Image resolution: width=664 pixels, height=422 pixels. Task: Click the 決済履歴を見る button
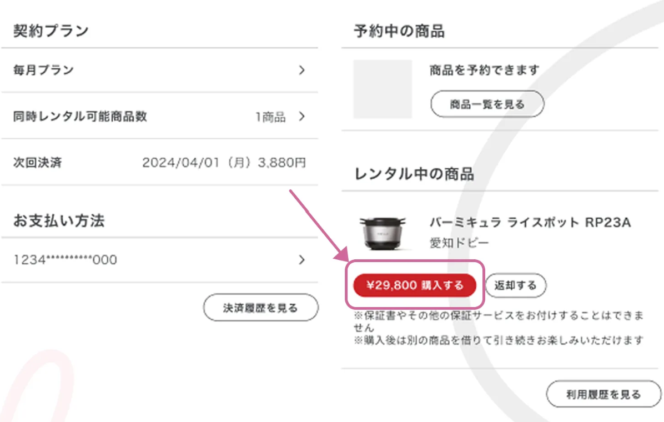260,307
